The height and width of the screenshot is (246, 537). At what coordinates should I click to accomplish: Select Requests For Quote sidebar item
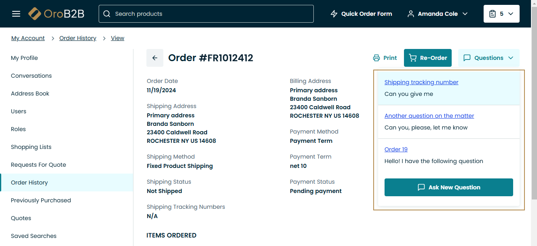pos(38,165)
